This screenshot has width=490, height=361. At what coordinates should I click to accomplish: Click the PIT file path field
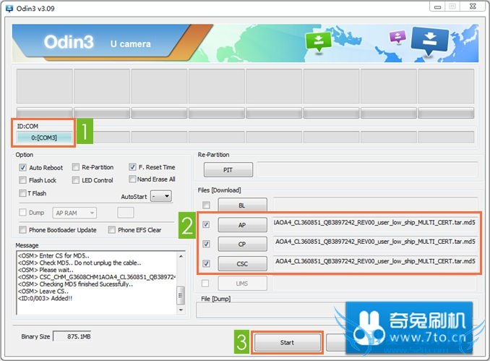367,170
